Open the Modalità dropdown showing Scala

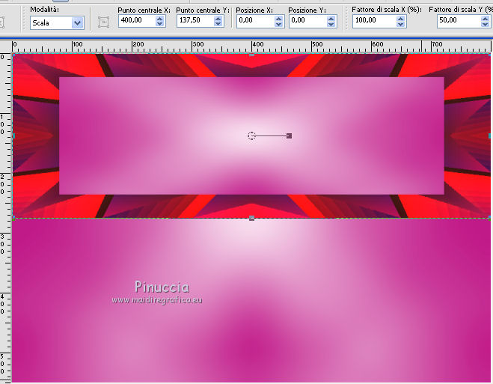57,23
